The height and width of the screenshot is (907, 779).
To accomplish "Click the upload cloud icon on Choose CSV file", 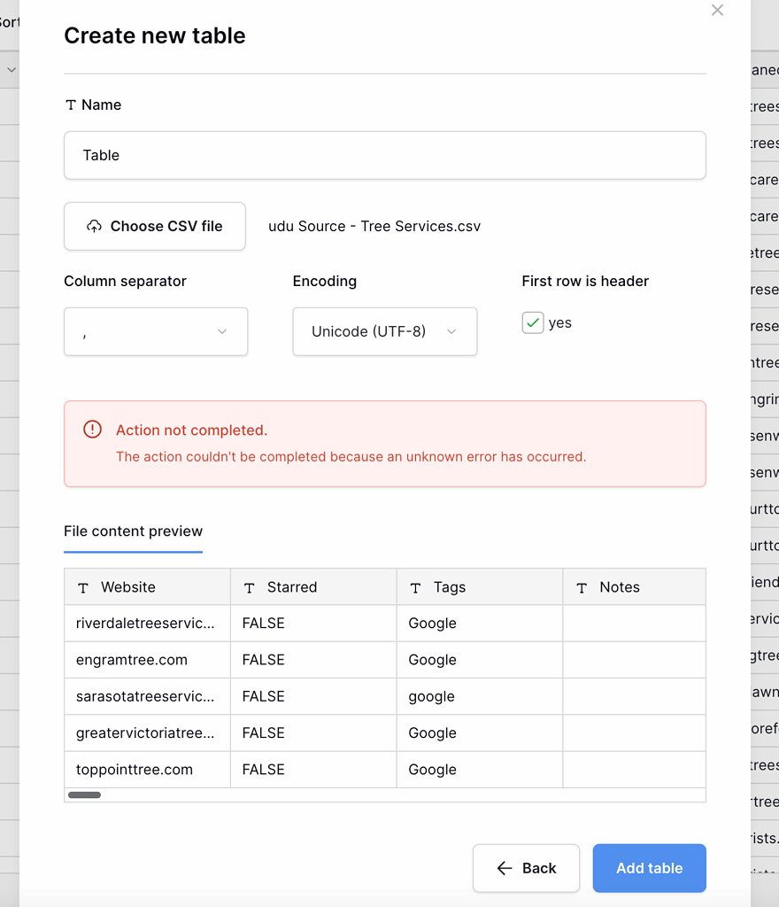I will pos(94,226).
